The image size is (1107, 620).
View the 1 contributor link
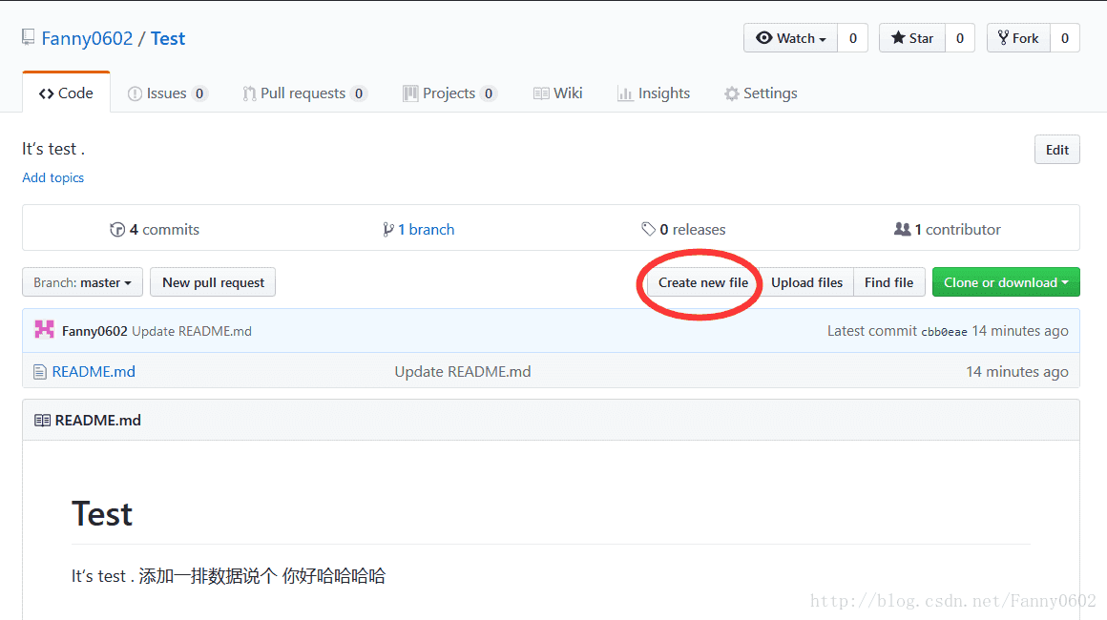click(948, 229)
